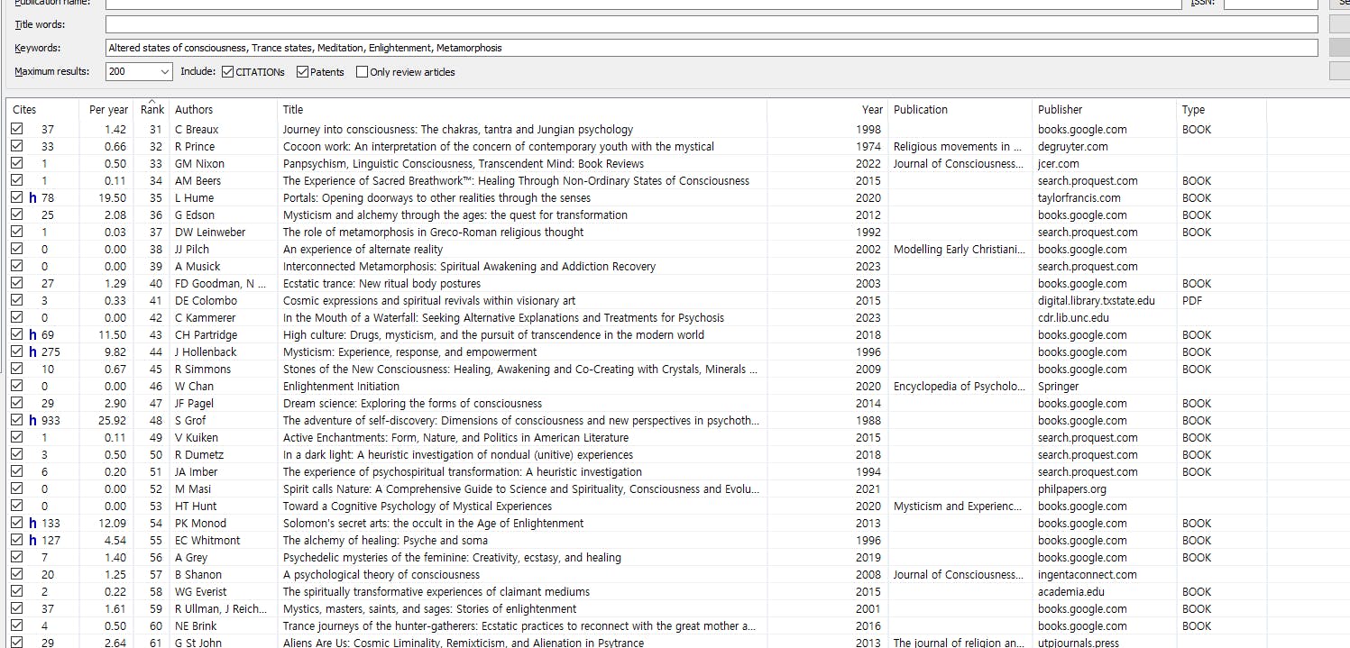Sort by Publisher column header
Image resolution: width=1350 pixels, height=648 pixels.
(x=1060, y=110)
